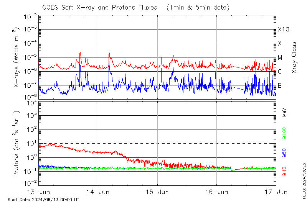Click the green ≥100 MeV legend label

tap(284, 134)
